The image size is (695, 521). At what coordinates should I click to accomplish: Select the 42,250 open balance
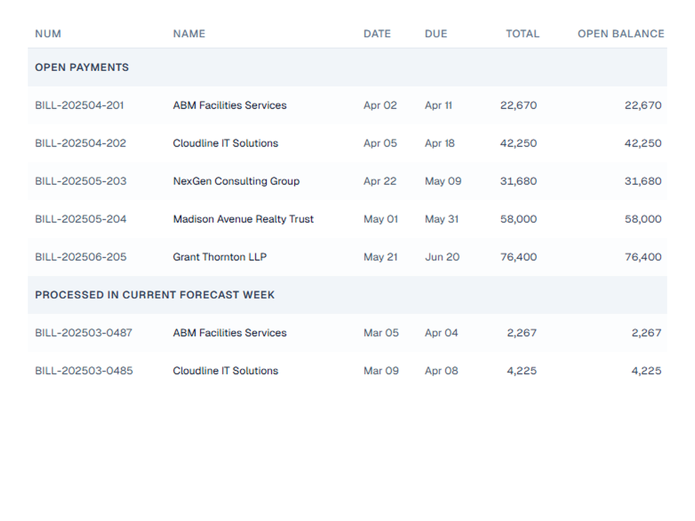click(x=643, y=143)
